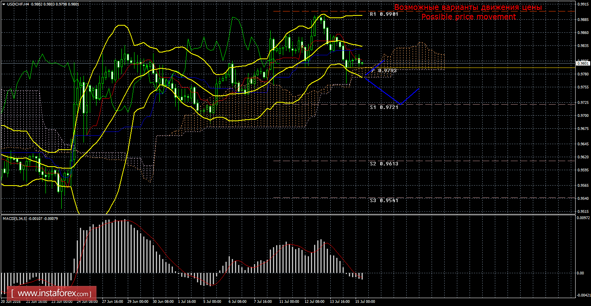The height and width of the screenshot is (306, 591).
Task: Select the R1 0.9901 resistance label
Action: (383, 14)
